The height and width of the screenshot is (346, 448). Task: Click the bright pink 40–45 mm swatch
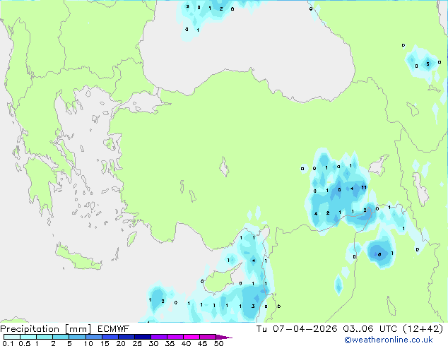click(x=191, y=337)
